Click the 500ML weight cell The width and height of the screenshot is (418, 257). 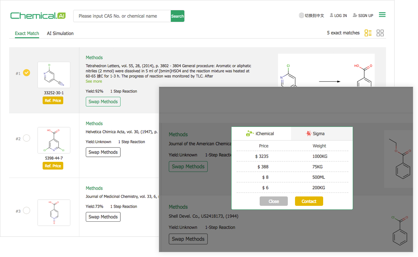318,177
